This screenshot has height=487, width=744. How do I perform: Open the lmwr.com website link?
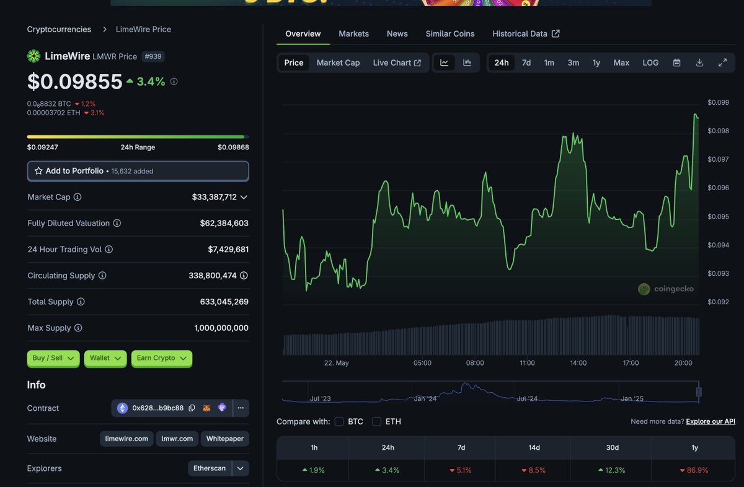point(177,439)
